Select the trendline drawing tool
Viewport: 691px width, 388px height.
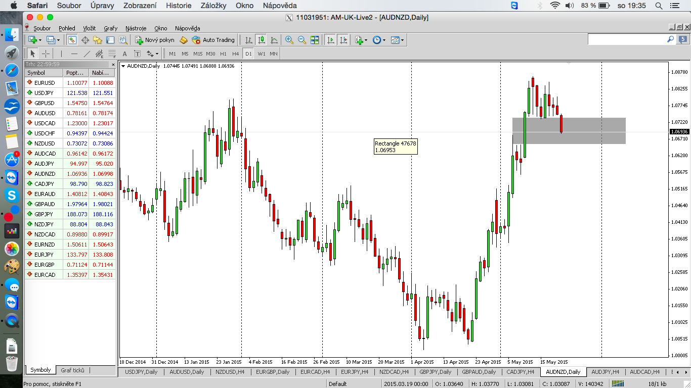87,54
